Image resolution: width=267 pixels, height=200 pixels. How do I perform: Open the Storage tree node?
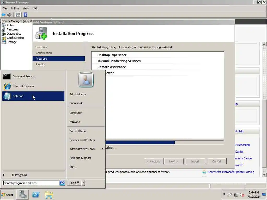pos(12,42)
